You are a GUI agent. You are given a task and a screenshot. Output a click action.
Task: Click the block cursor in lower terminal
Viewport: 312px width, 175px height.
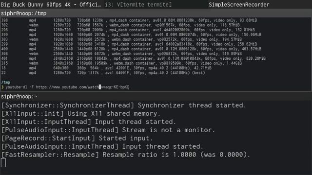3,163
